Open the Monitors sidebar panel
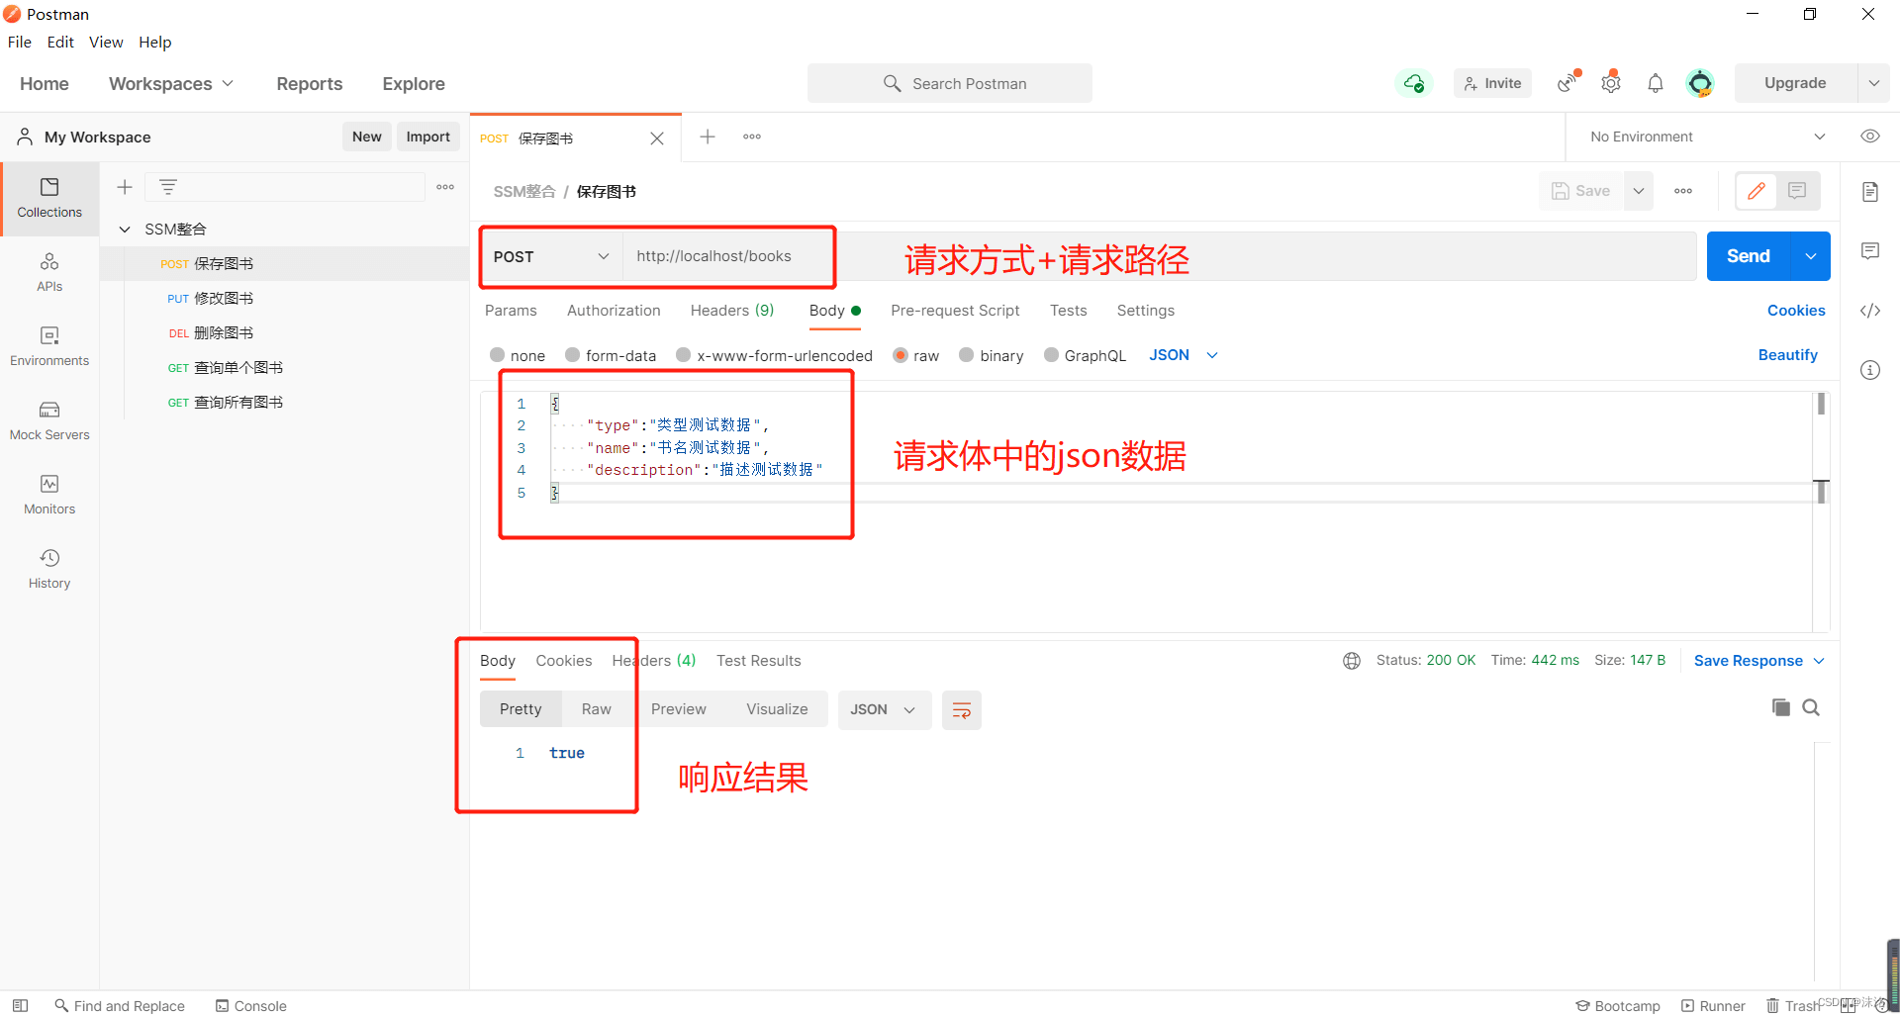The width and height of the screenshot is (1900, 1017). pyautogui.click(x=49, y=495)
